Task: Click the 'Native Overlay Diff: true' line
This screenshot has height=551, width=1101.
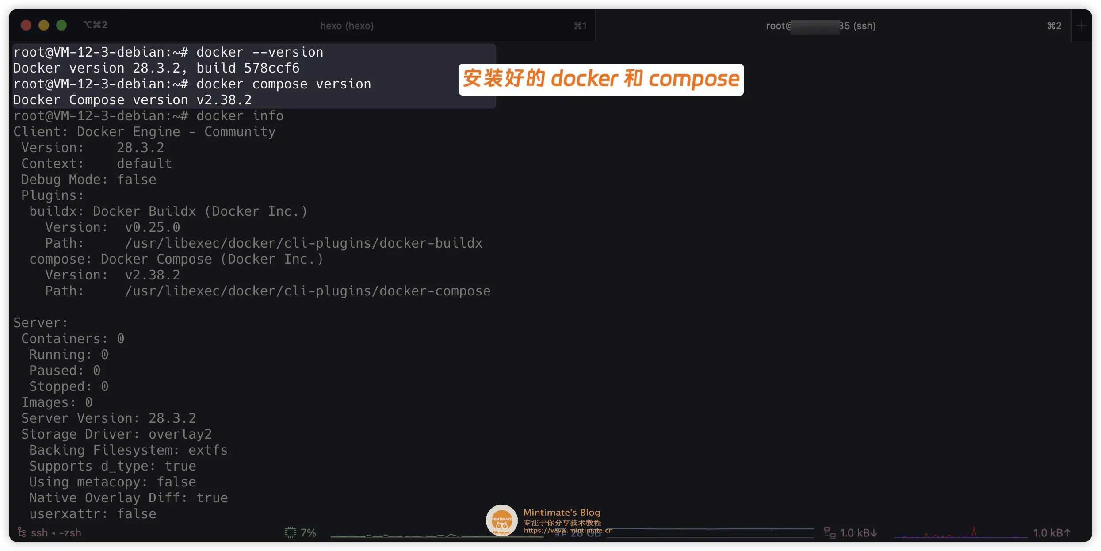Action: tap(129, 498)
